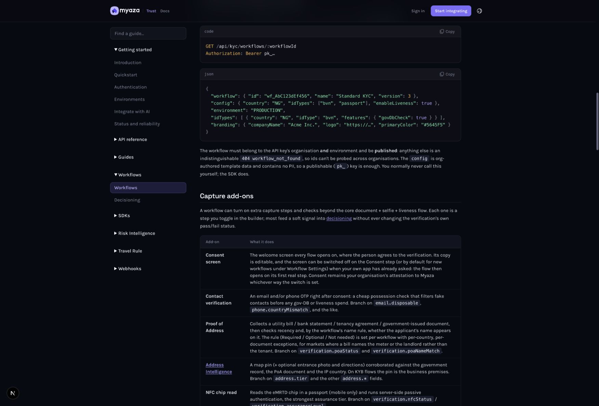
Task: Select the NFC chip read row label
Action: coord(221,392)
